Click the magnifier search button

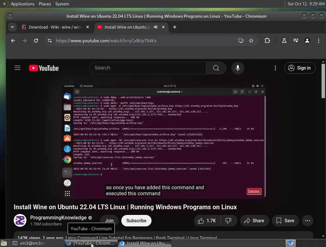click(x=216, y=68)
